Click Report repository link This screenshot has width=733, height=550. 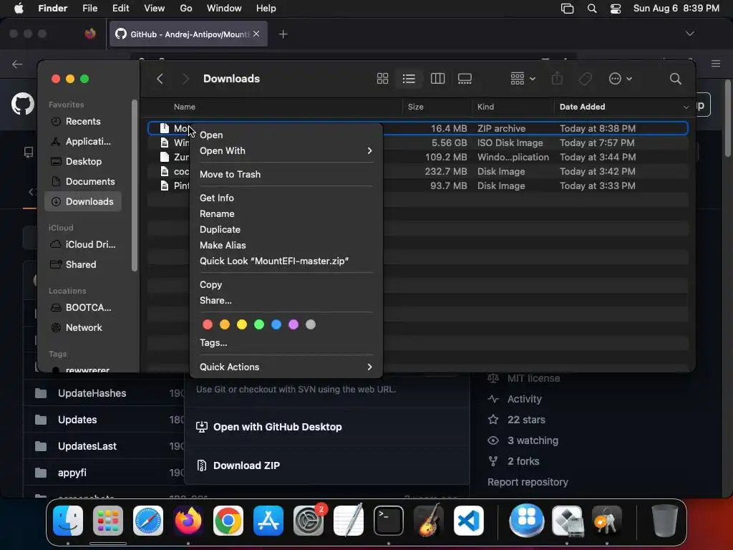pos(528,482)
